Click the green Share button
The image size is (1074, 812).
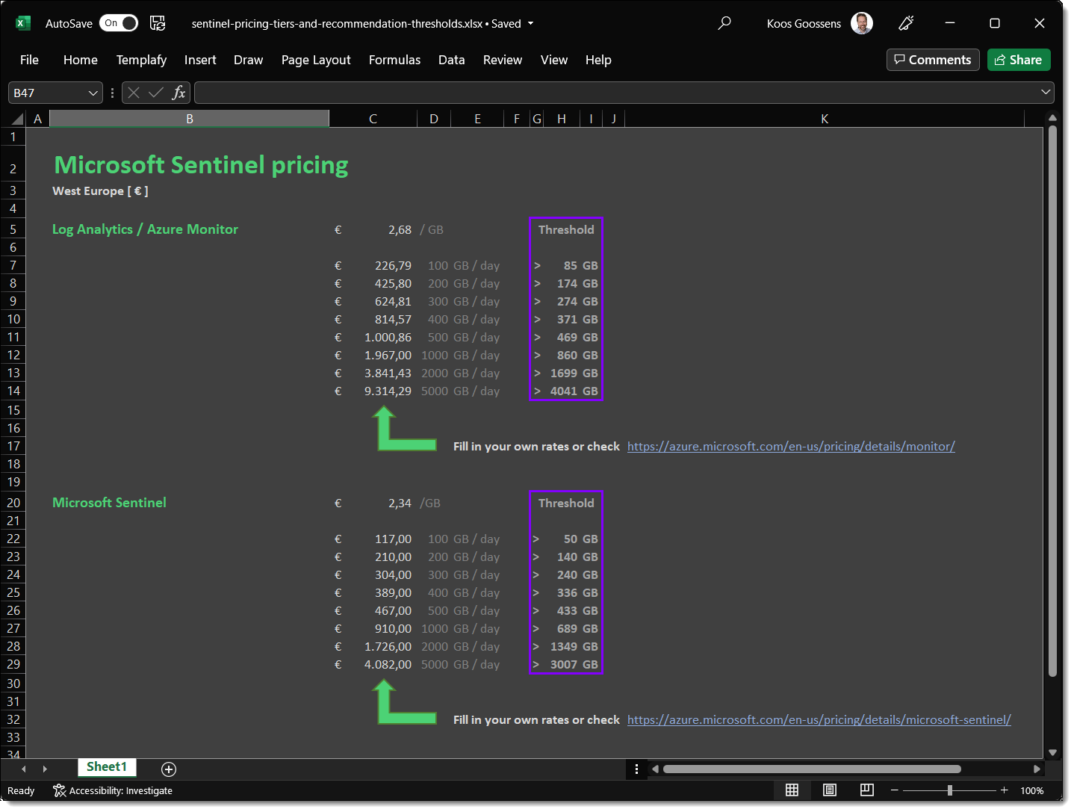click(1019, 60)
